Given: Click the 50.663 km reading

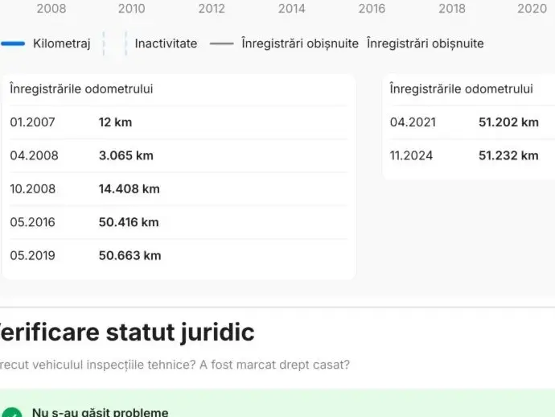Looking at the screenshot, I should coord(129,255).
